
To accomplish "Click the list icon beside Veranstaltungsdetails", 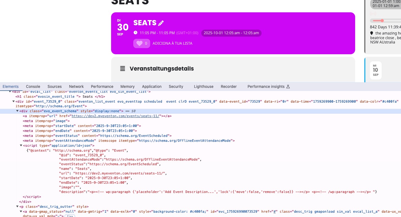I will point(122,69).
